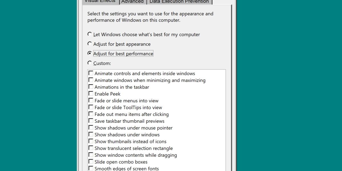This screenshot has width=342, height=171.
Task: Switch to the Advanced tab
Action: (x=133, y=2)
